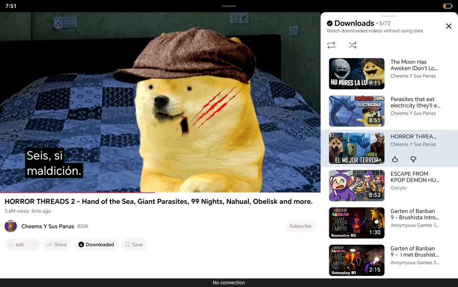
Task: Open the Downloaded button options
Action: [x=96, y=245]
